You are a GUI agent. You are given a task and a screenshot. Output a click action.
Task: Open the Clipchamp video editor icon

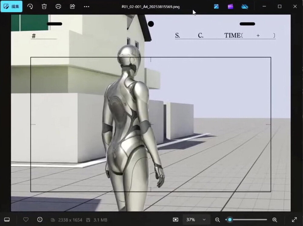tap(231, 6)
